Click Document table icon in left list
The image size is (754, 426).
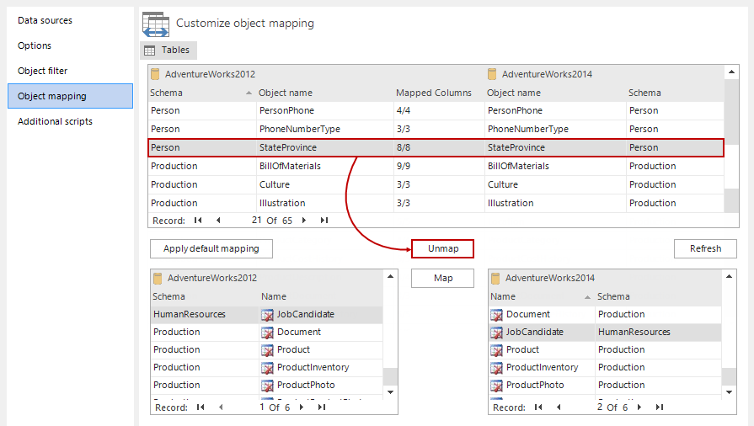pyautogui.click(x=267, y=333)
